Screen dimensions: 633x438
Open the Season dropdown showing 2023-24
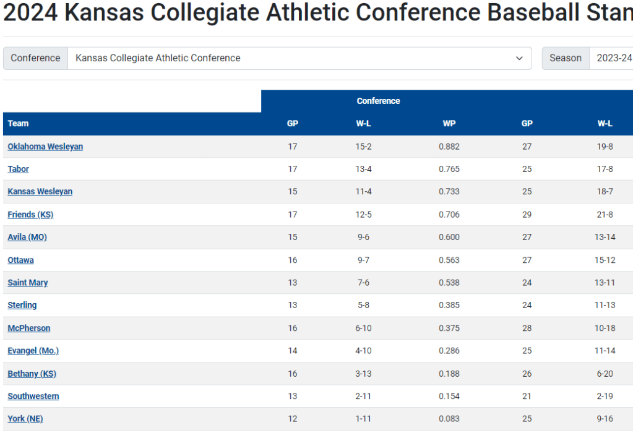[x=611, y=58]
